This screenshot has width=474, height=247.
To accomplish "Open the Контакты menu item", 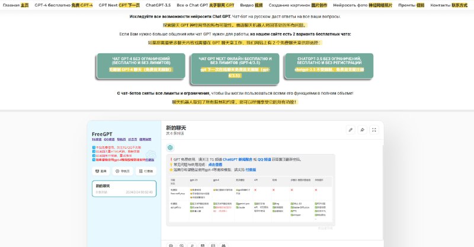I will [449, 5].
